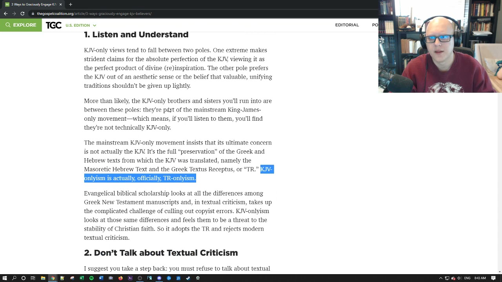Screen dimensions: 502x282
Task: Open Firefox from the taskbar
Action: (x=120, y=278)
